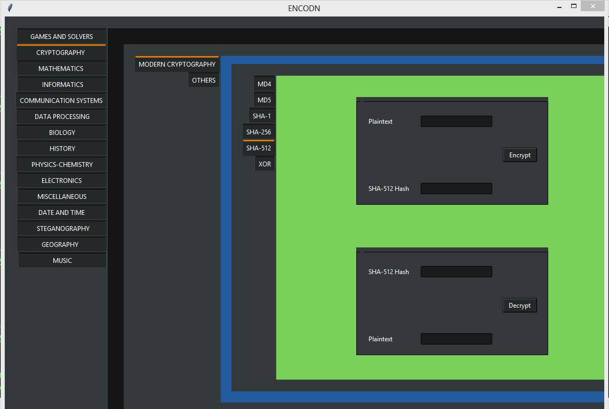Viewport: 609px width, 409px height.
Task: Select the MD4 hash tab
Action: 264,84
